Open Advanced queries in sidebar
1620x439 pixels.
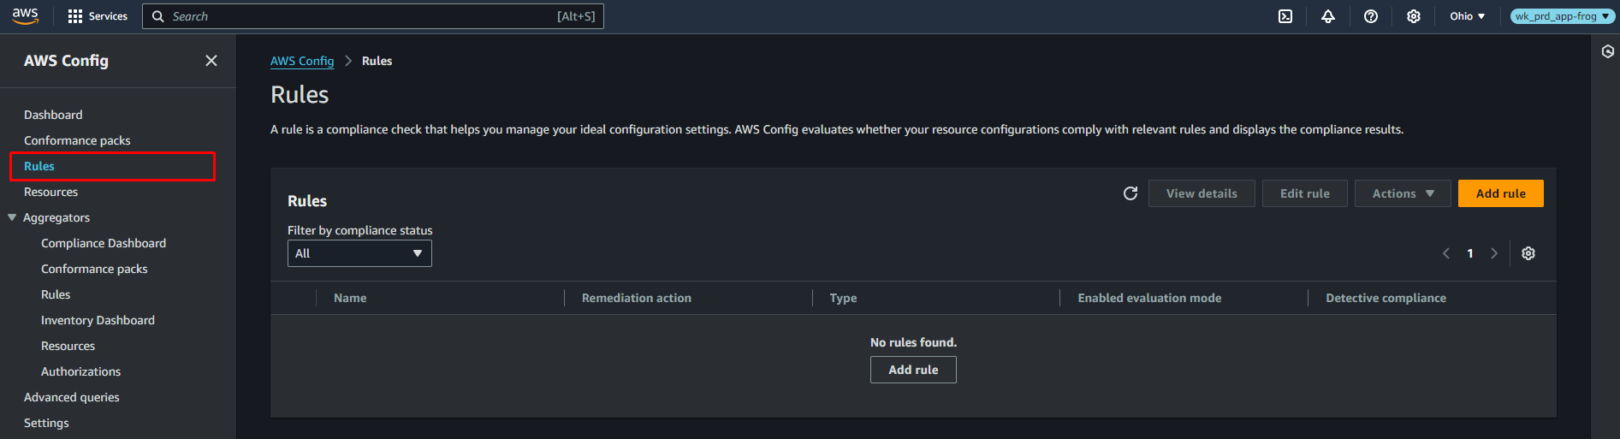pyautogui.click(x=72, y=397)
